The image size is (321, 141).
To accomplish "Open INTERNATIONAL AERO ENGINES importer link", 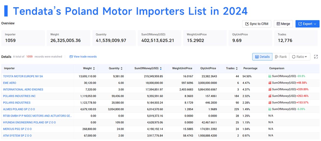I will [23, 90].
